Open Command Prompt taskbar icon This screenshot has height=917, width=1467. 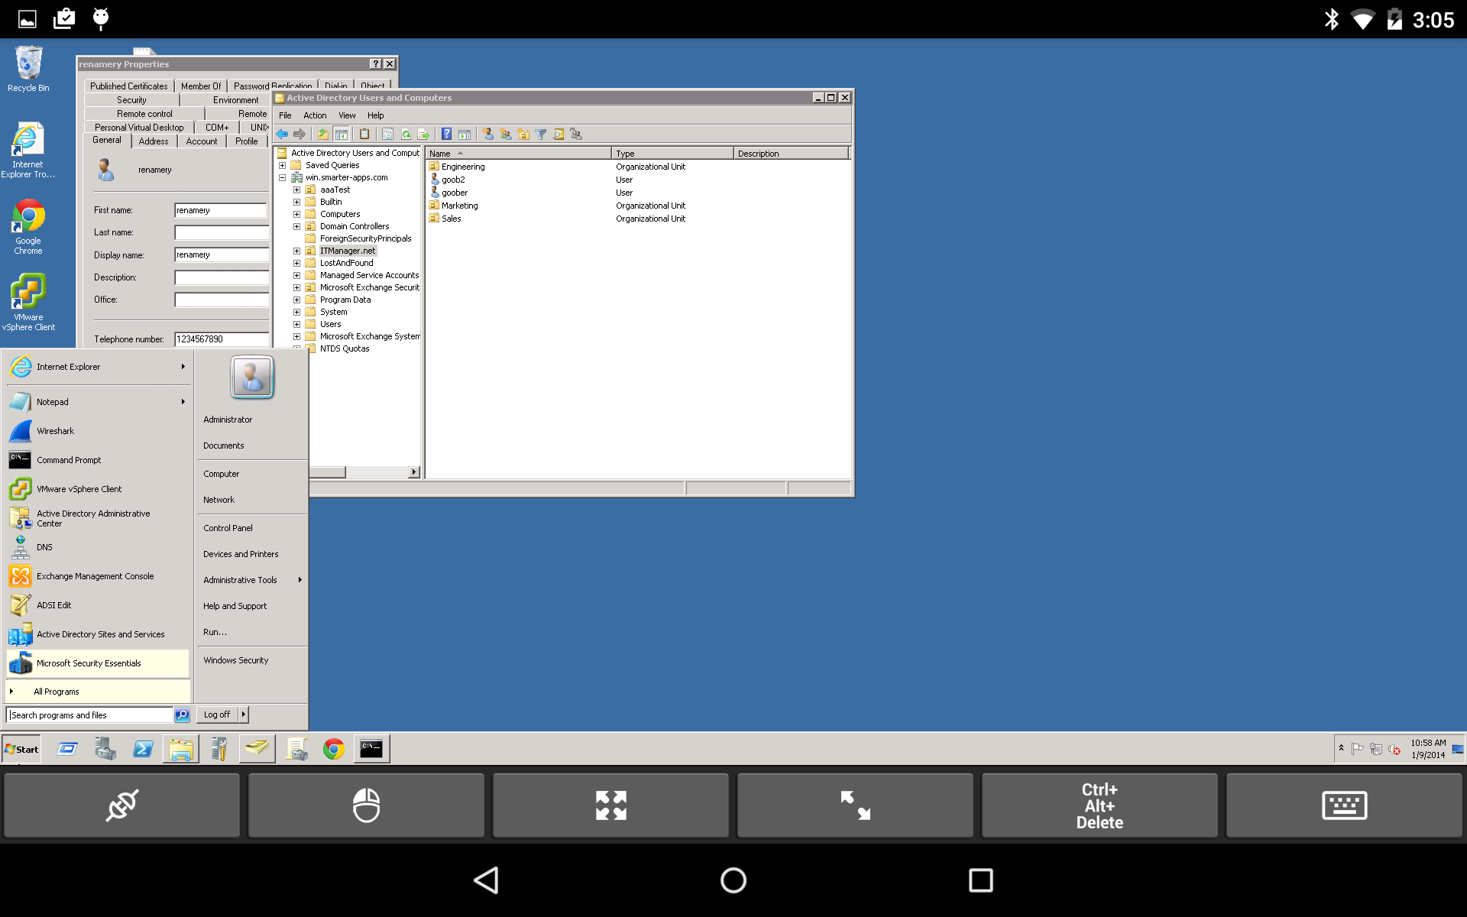tap(371, 749)
